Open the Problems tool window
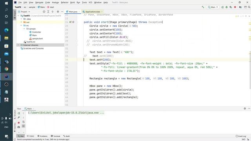 pos(42,136)
